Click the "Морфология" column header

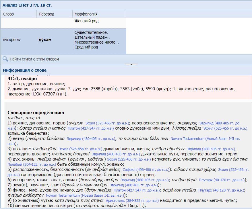pos(86,14)
